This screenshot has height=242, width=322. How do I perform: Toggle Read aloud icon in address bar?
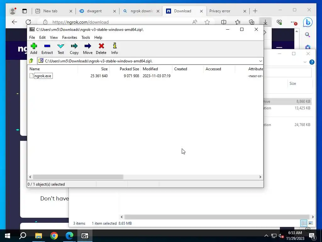click(x=194, y=22)
